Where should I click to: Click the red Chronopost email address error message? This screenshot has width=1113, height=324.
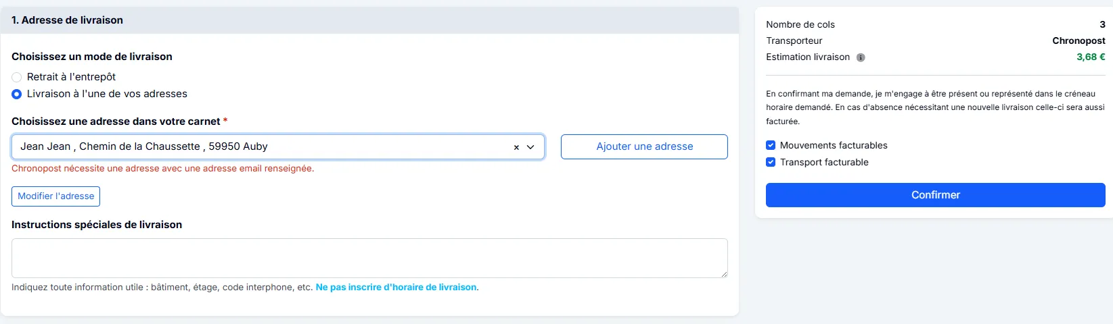[162, 169]
